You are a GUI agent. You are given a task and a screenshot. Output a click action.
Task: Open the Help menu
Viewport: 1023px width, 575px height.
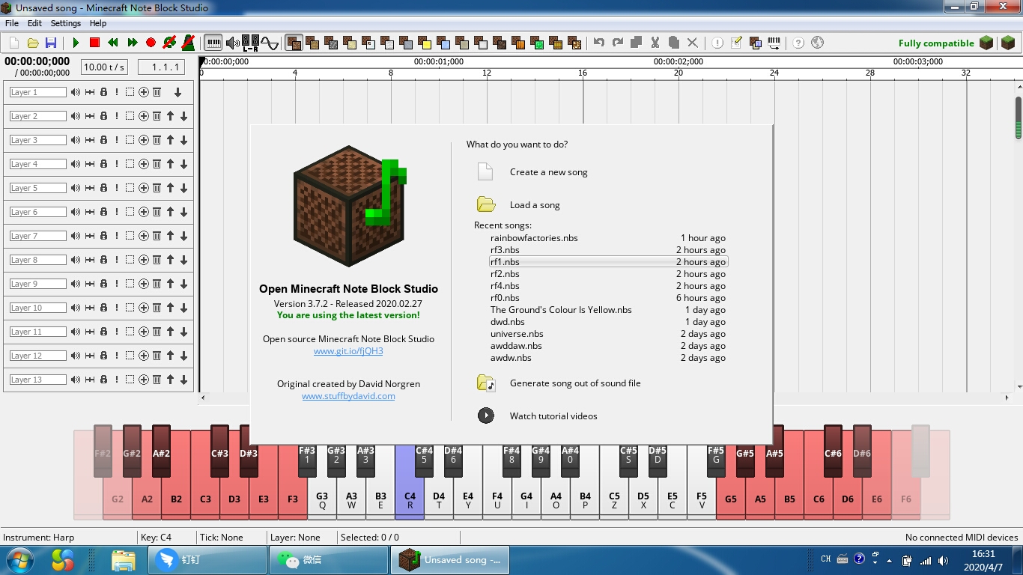98,23
